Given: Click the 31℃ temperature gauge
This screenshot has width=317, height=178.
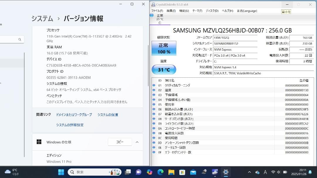Looking at the screenshot, I should coord(163,69).
